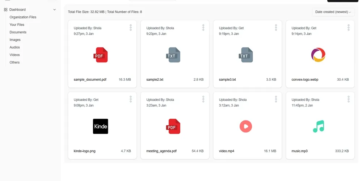
Task: Show the Images category
Action: pos(15,40)
